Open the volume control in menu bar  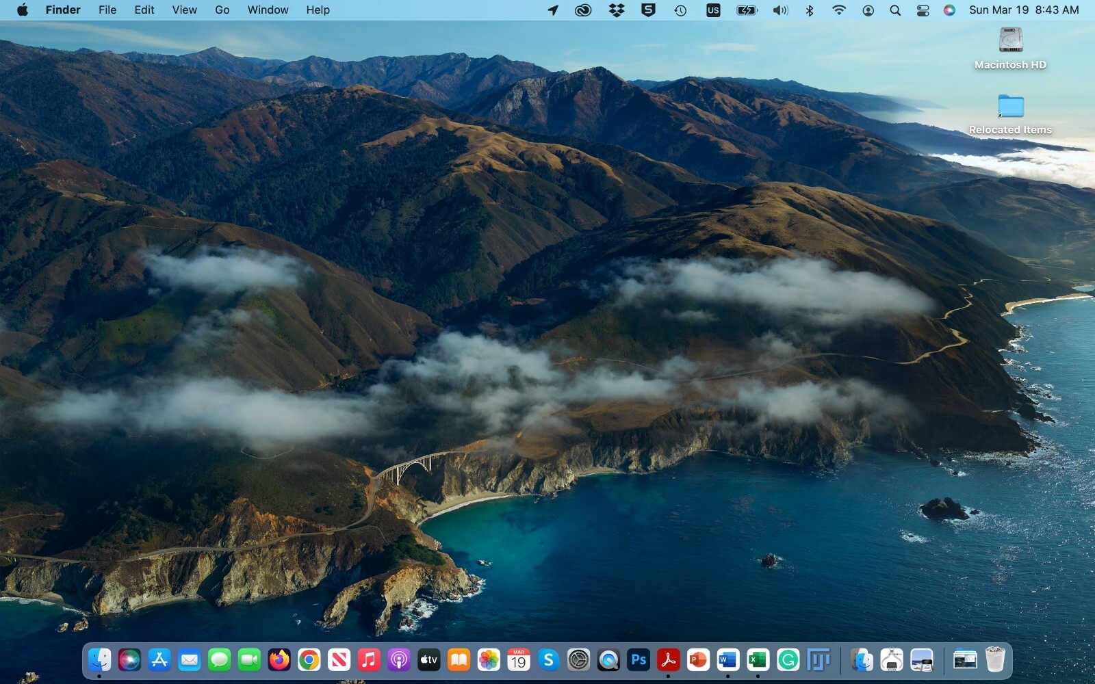tap(780, 10)
